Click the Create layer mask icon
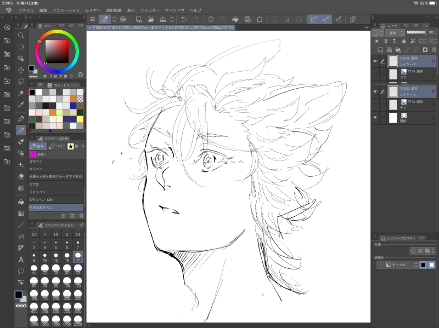The image size is (439, 328). [x=425, y=50]
